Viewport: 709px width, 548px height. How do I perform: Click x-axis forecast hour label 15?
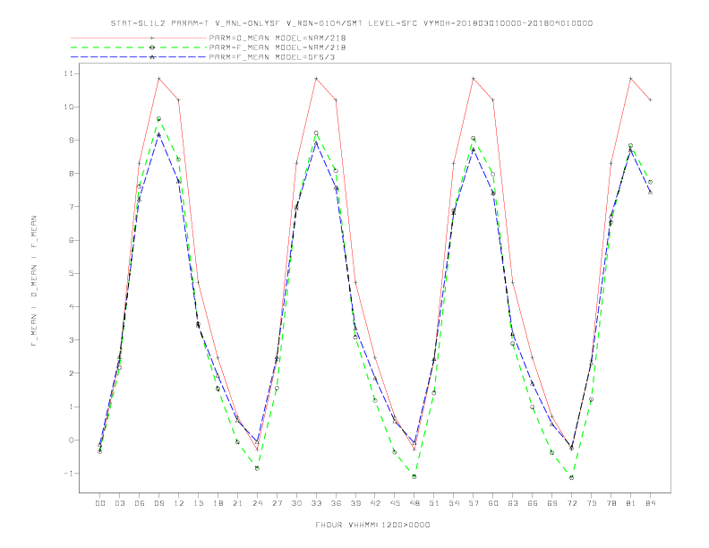tap(198, 503)
